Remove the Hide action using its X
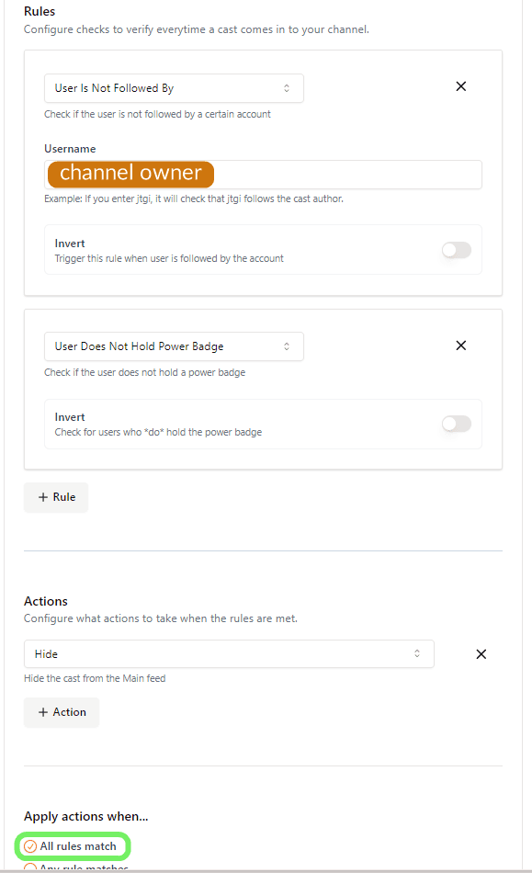The height and width of the screenshot is (873, 532). (481, 654)
